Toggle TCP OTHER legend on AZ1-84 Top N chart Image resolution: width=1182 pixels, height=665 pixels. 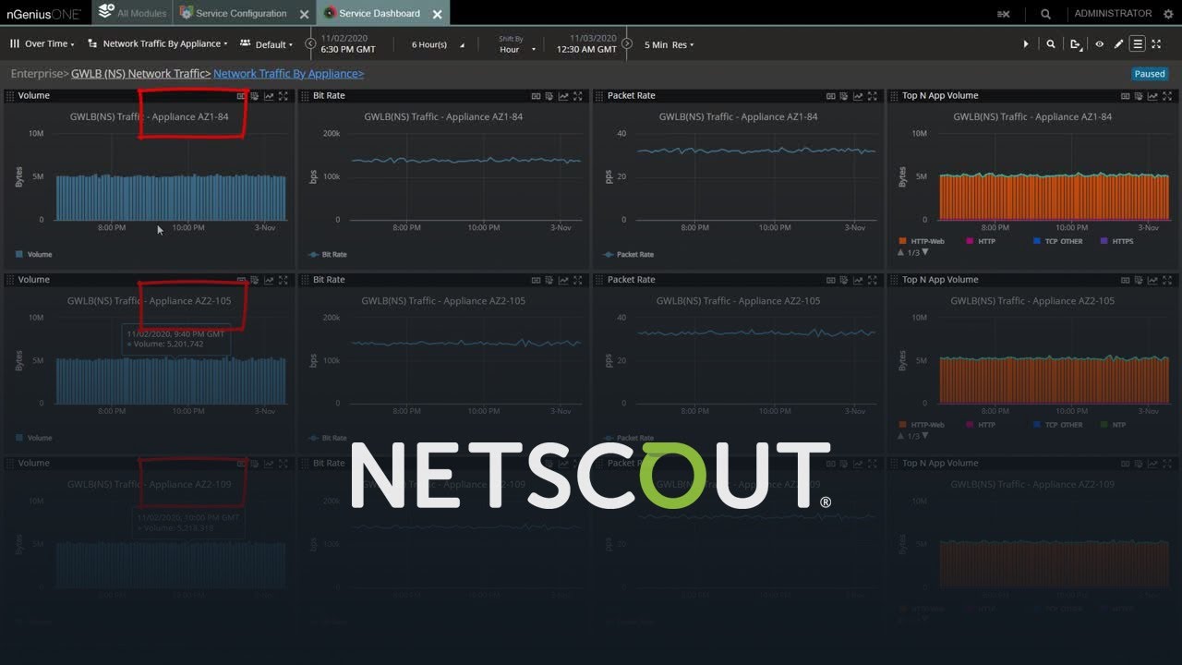click(1057, 241)
